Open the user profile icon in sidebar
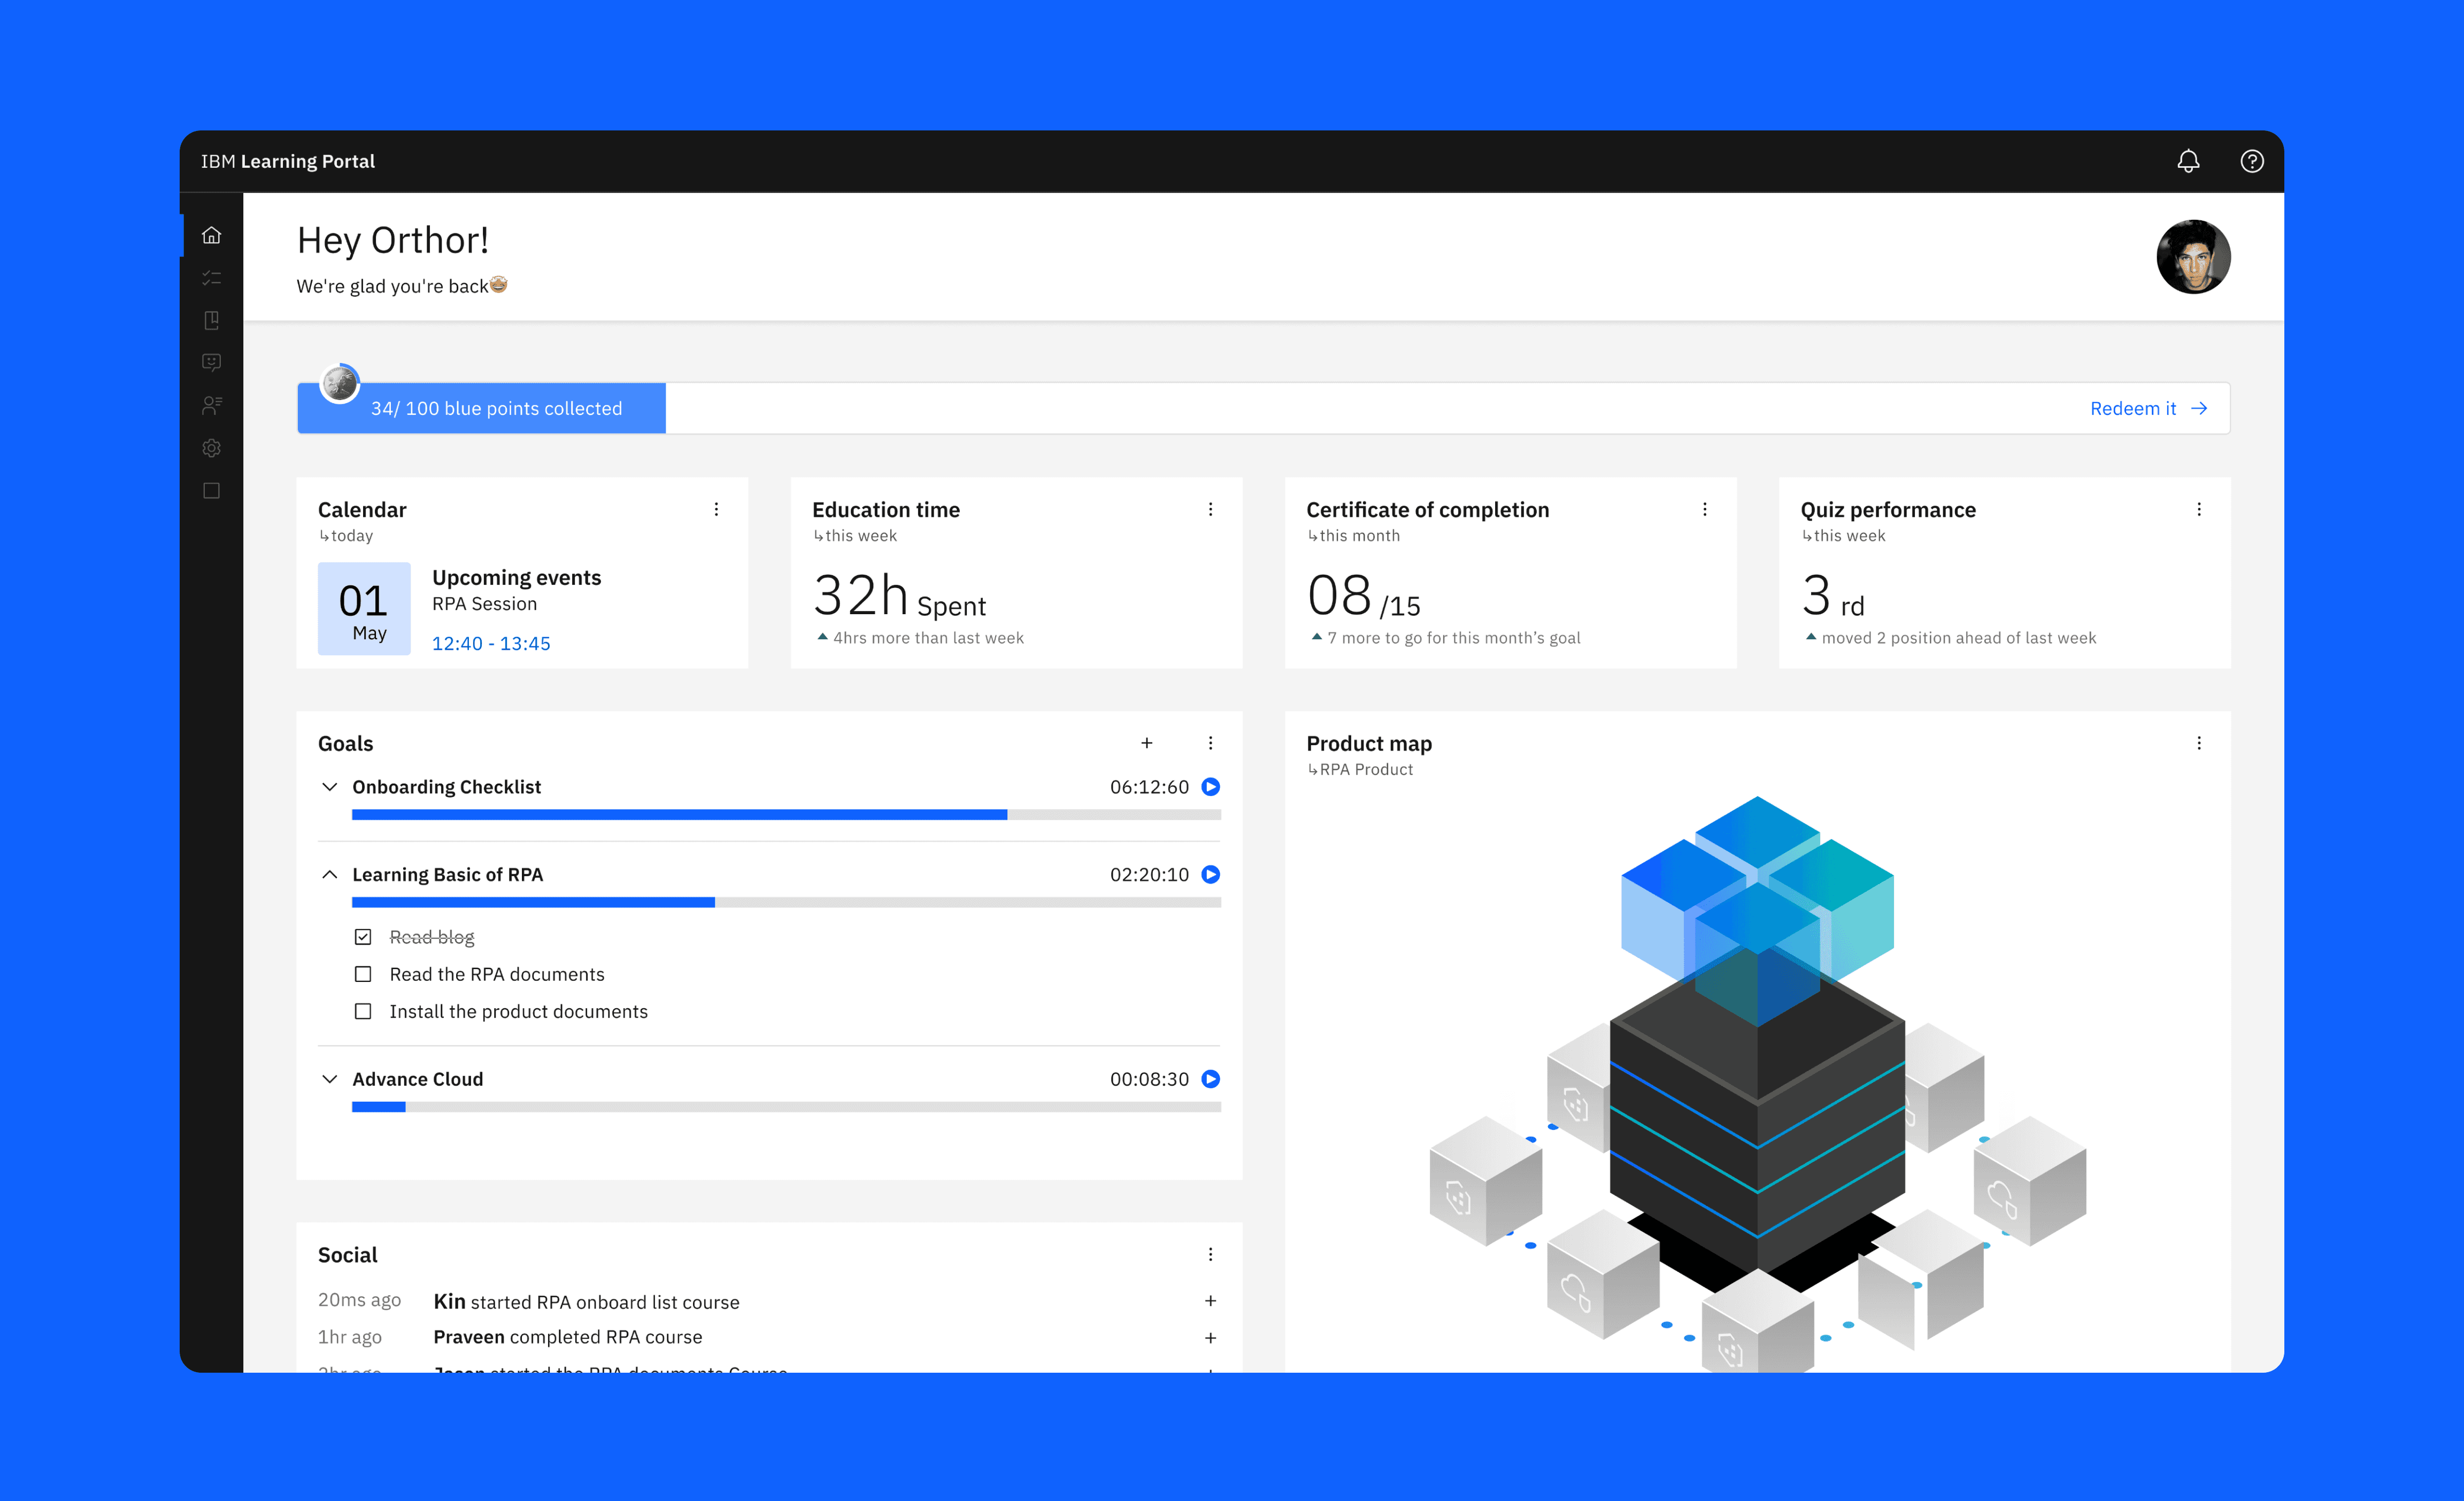The width and height of the screenshot is (2464, 1501). pyautogui.click(x=211, y=405)
